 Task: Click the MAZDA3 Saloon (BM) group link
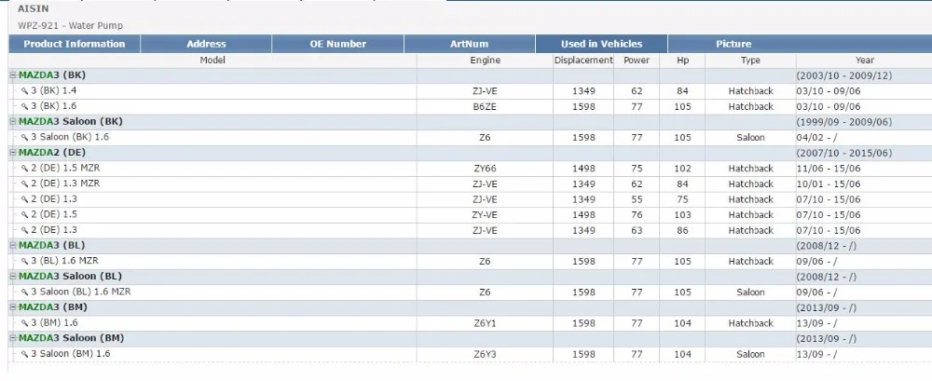tap(72, 338)
